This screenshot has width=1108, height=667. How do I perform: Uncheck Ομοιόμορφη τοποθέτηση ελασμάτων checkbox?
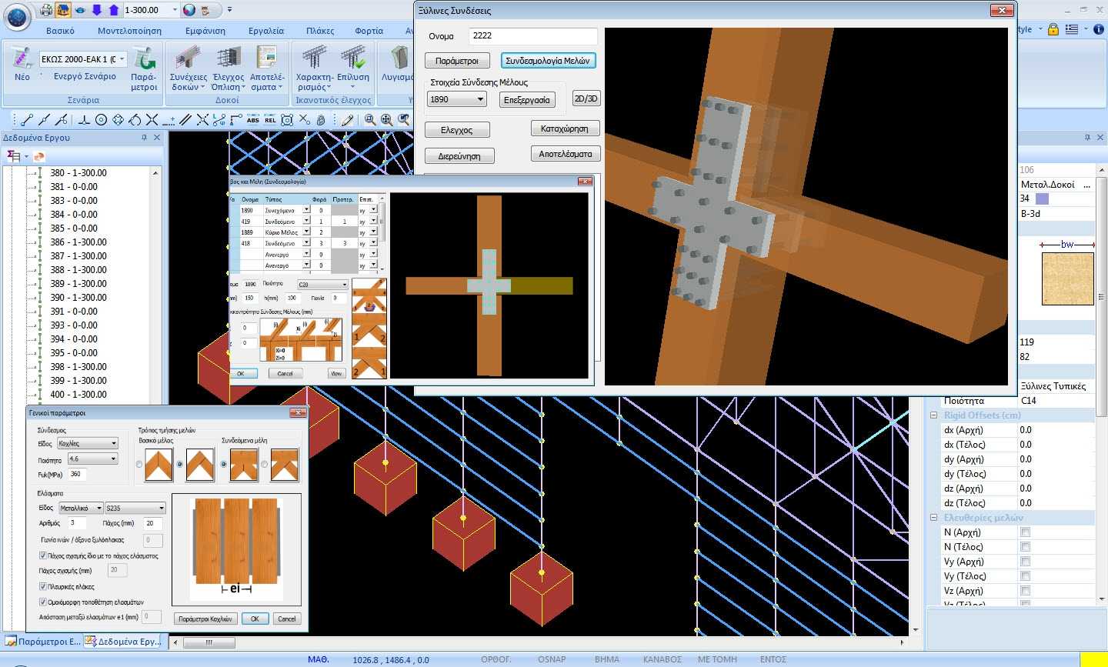(43, 602)
